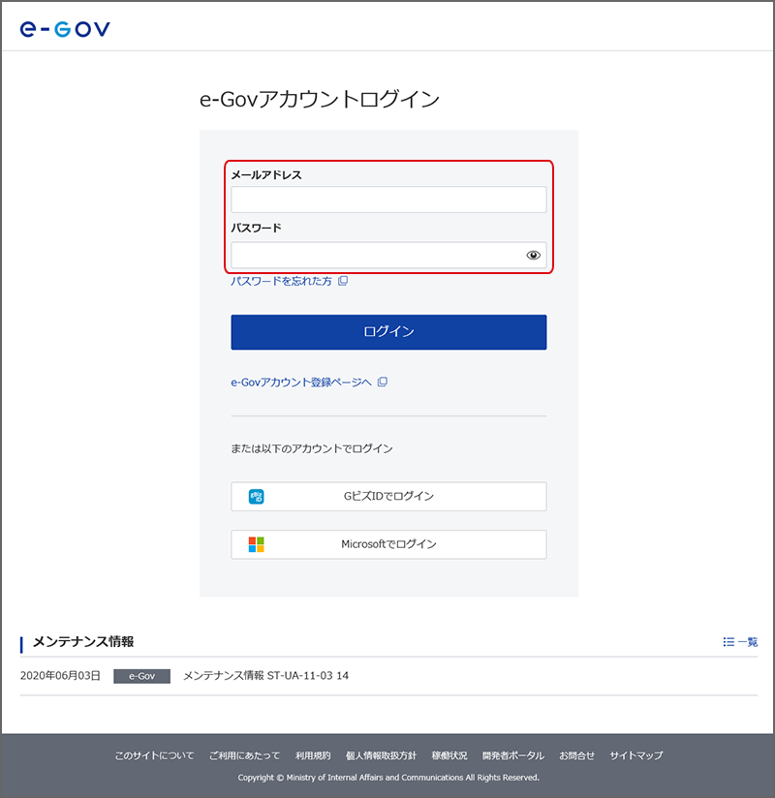
Task: Click the date 2020年06月03日
Action: click(x=60, y=676)
